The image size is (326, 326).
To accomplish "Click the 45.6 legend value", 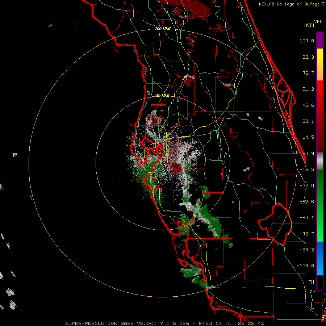I will point(308,105).
